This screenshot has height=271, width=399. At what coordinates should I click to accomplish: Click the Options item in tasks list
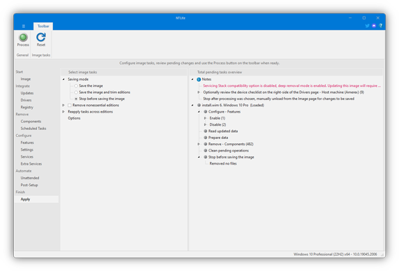point(74,118)
